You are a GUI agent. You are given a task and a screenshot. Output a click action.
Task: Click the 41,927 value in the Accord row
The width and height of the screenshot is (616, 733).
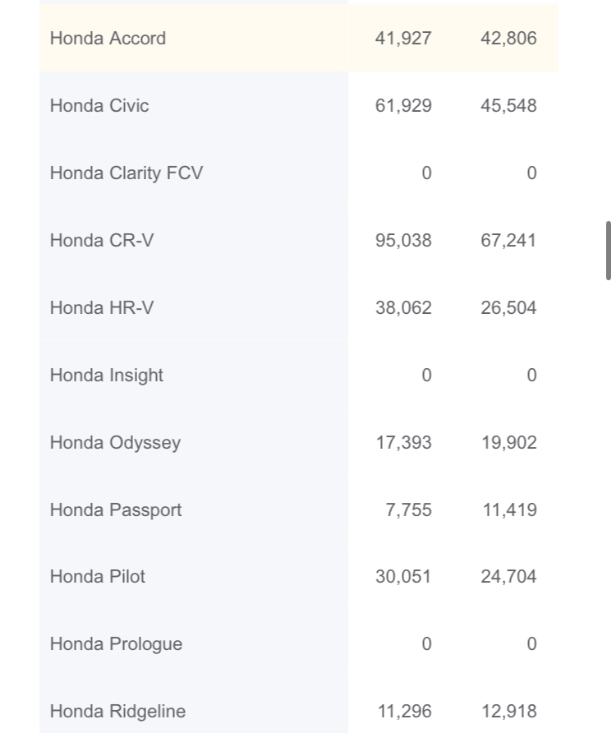tap(403, 39)
